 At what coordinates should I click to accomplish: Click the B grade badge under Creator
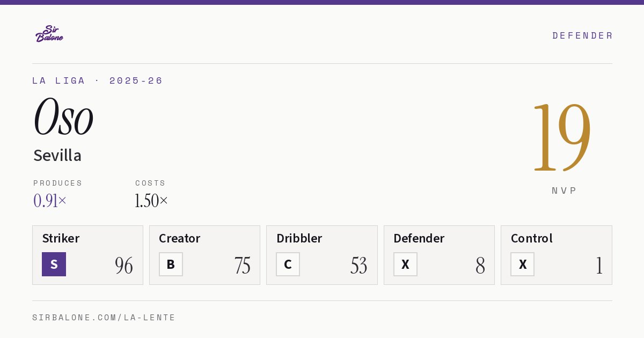click(171, 264)
